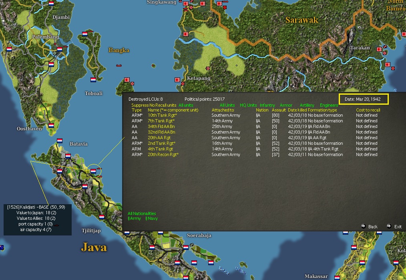The width and height of the screenshot is (406, 280).
Task: Select the Dutch flag base at Toboali
Action: pyautogui.click(x=93, y=80)
